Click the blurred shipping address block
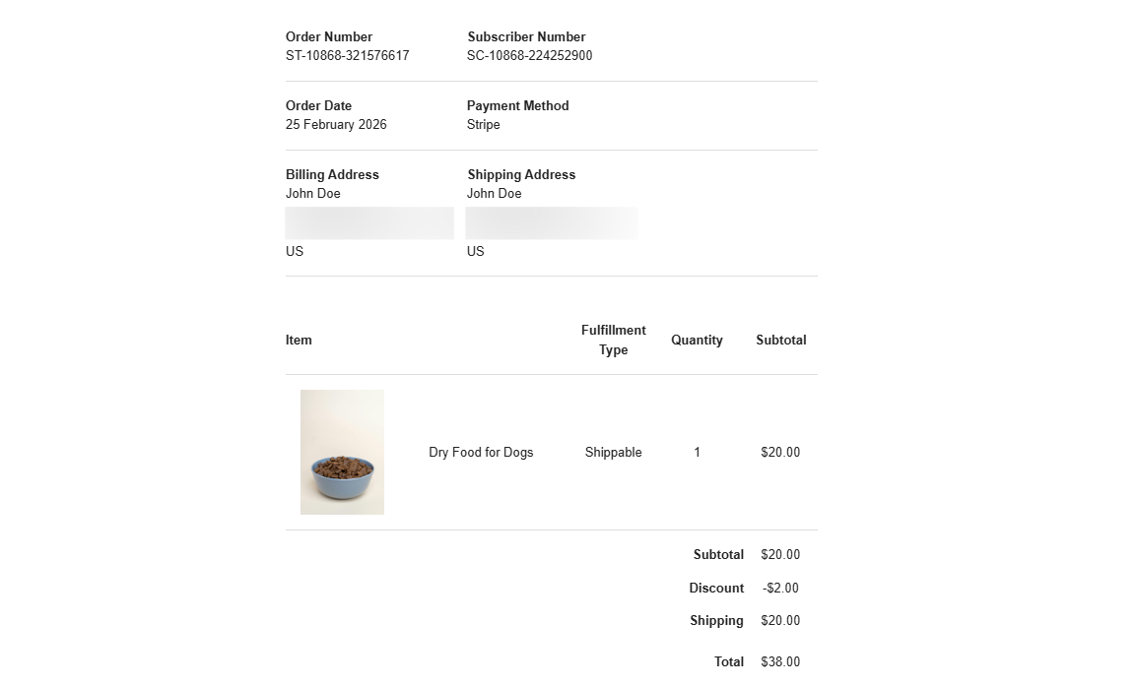Screen dimensions: 1135x686 click(x=552, y=222)
